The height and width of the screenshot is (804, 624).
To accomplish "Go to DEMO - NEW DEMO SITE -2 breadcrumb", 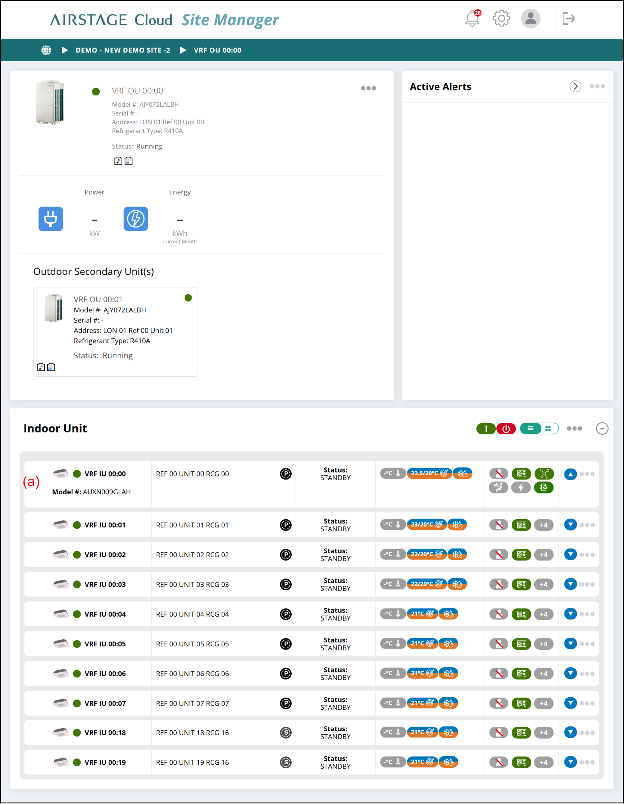I will click(x=123, y=50).
